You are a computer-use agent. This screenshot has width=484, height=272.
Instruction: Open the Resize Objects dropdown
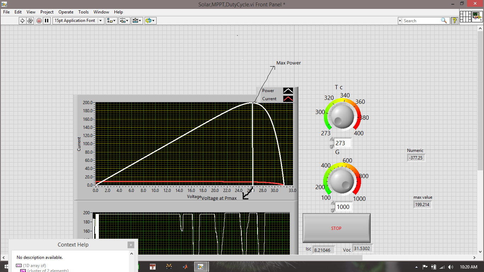[137, 21]
